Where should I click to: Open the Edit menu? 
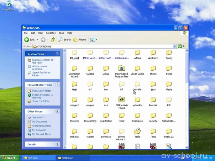click(x=33, y=33)
